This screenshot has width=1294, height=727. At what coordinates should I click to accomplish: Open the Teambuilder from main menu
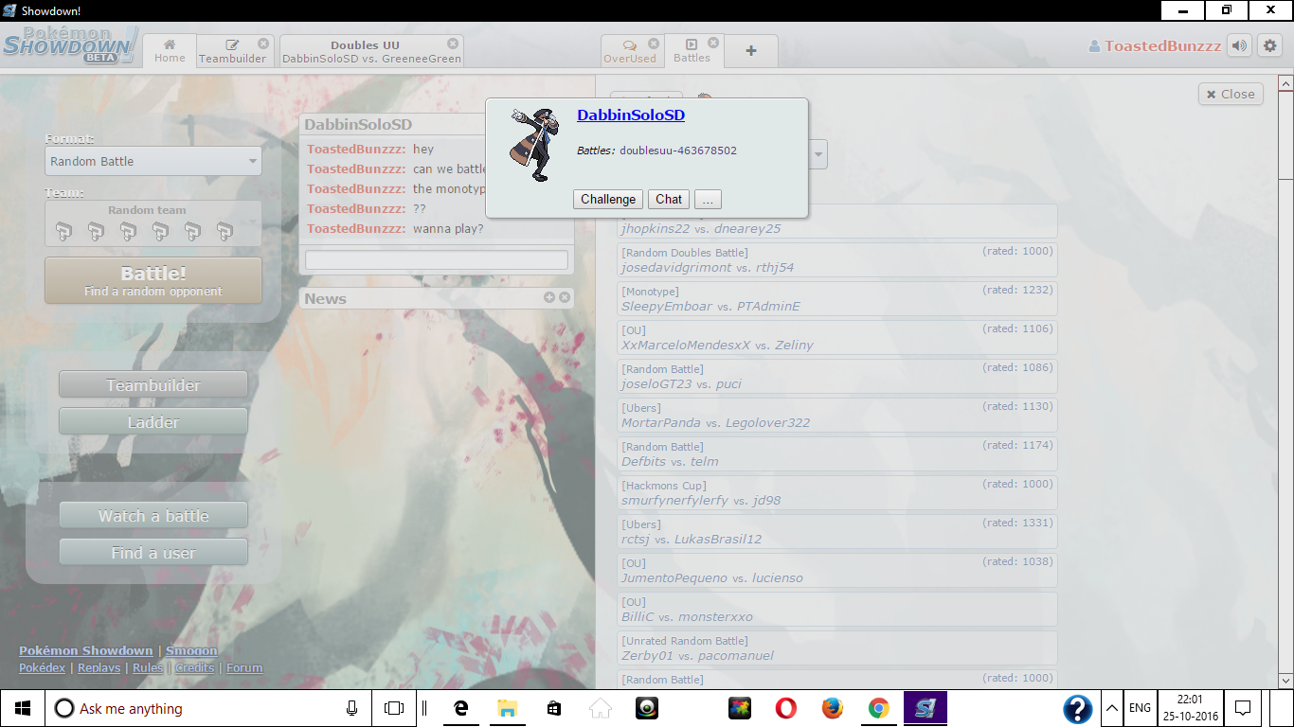point(153,385)
